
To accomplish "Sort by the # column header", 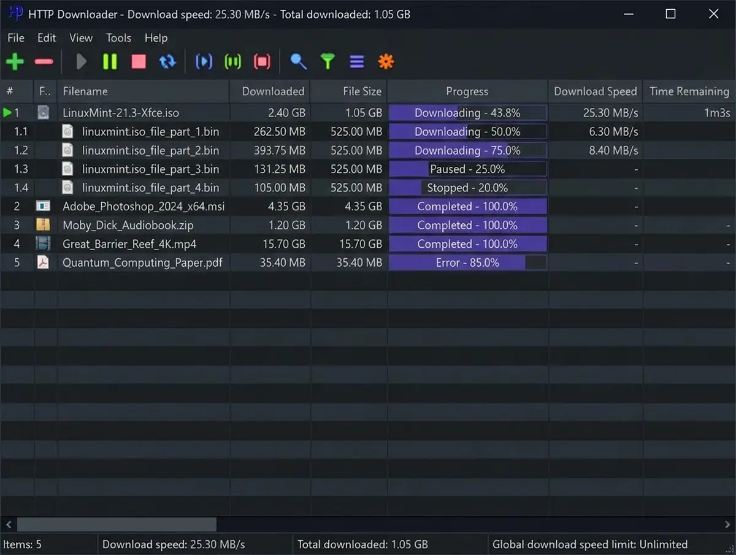I will [17, 91].
